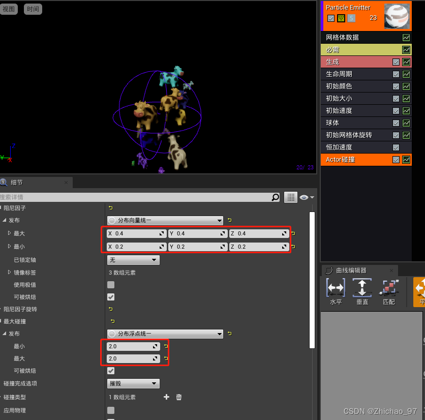Open the 分布向量统一 distribution dropdown
425x420 pixels.
point(165,221)
